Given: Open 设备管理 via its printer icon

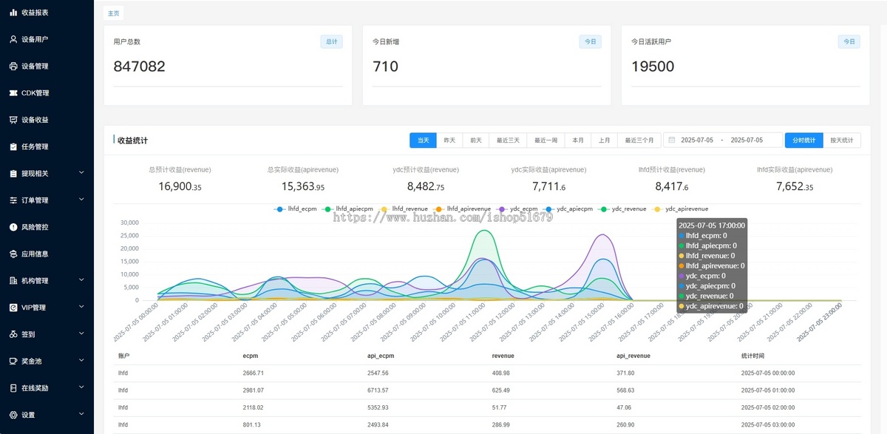Looking at the screenshot, I should tap(13, 66).
